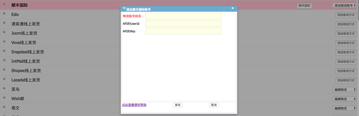The width and height of the screenshot is (359, 116).
Task: Click 添加物流方式 for IntMall线上发货
Action: point(346,62)
